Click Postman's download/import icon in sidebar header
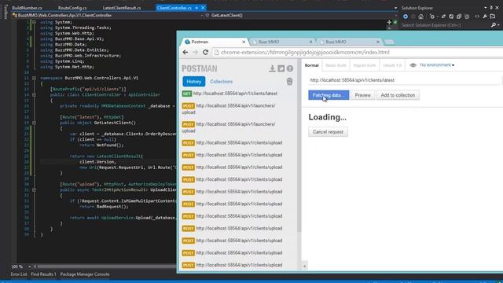The width and height of the screenshot is (503, 283). 272,68
